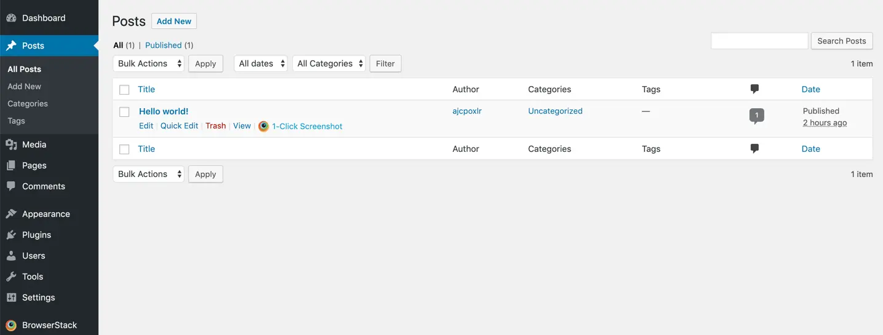Click the Appearance paintbrush icon
Viewport: 883px width, 335px height.
point(11,214)
